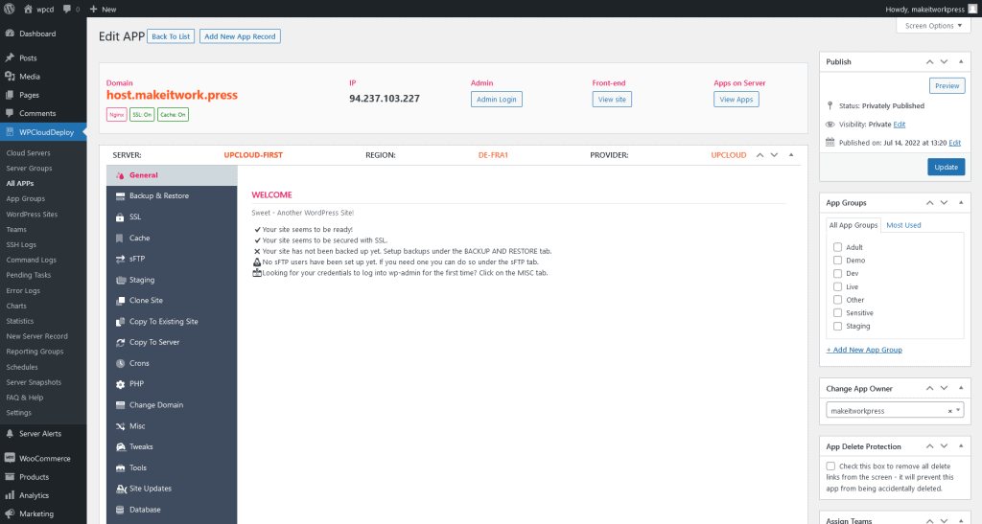
Task: Check the Sensitive app group
Action: click(x=837, y=312)
